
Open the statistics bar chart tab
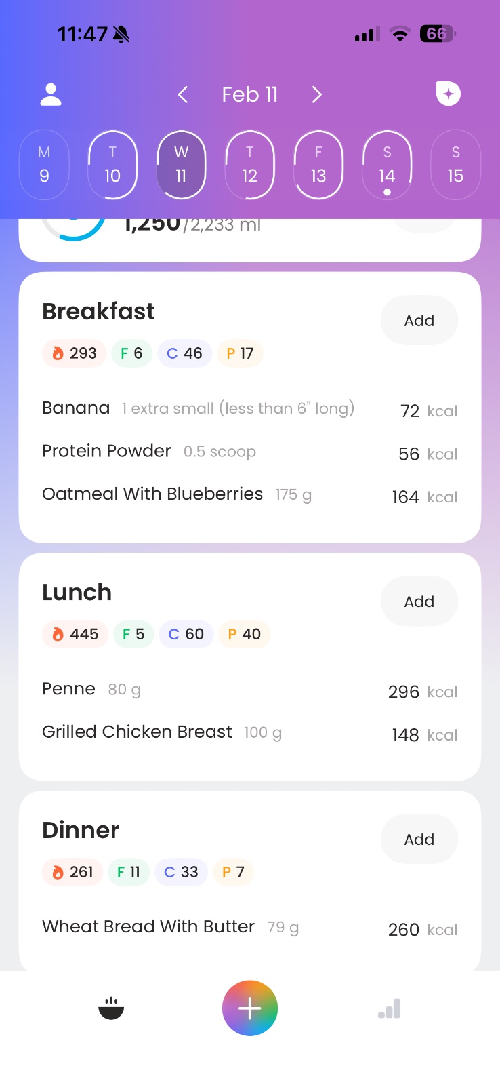pyautogui.click(x=390, y=1008)
